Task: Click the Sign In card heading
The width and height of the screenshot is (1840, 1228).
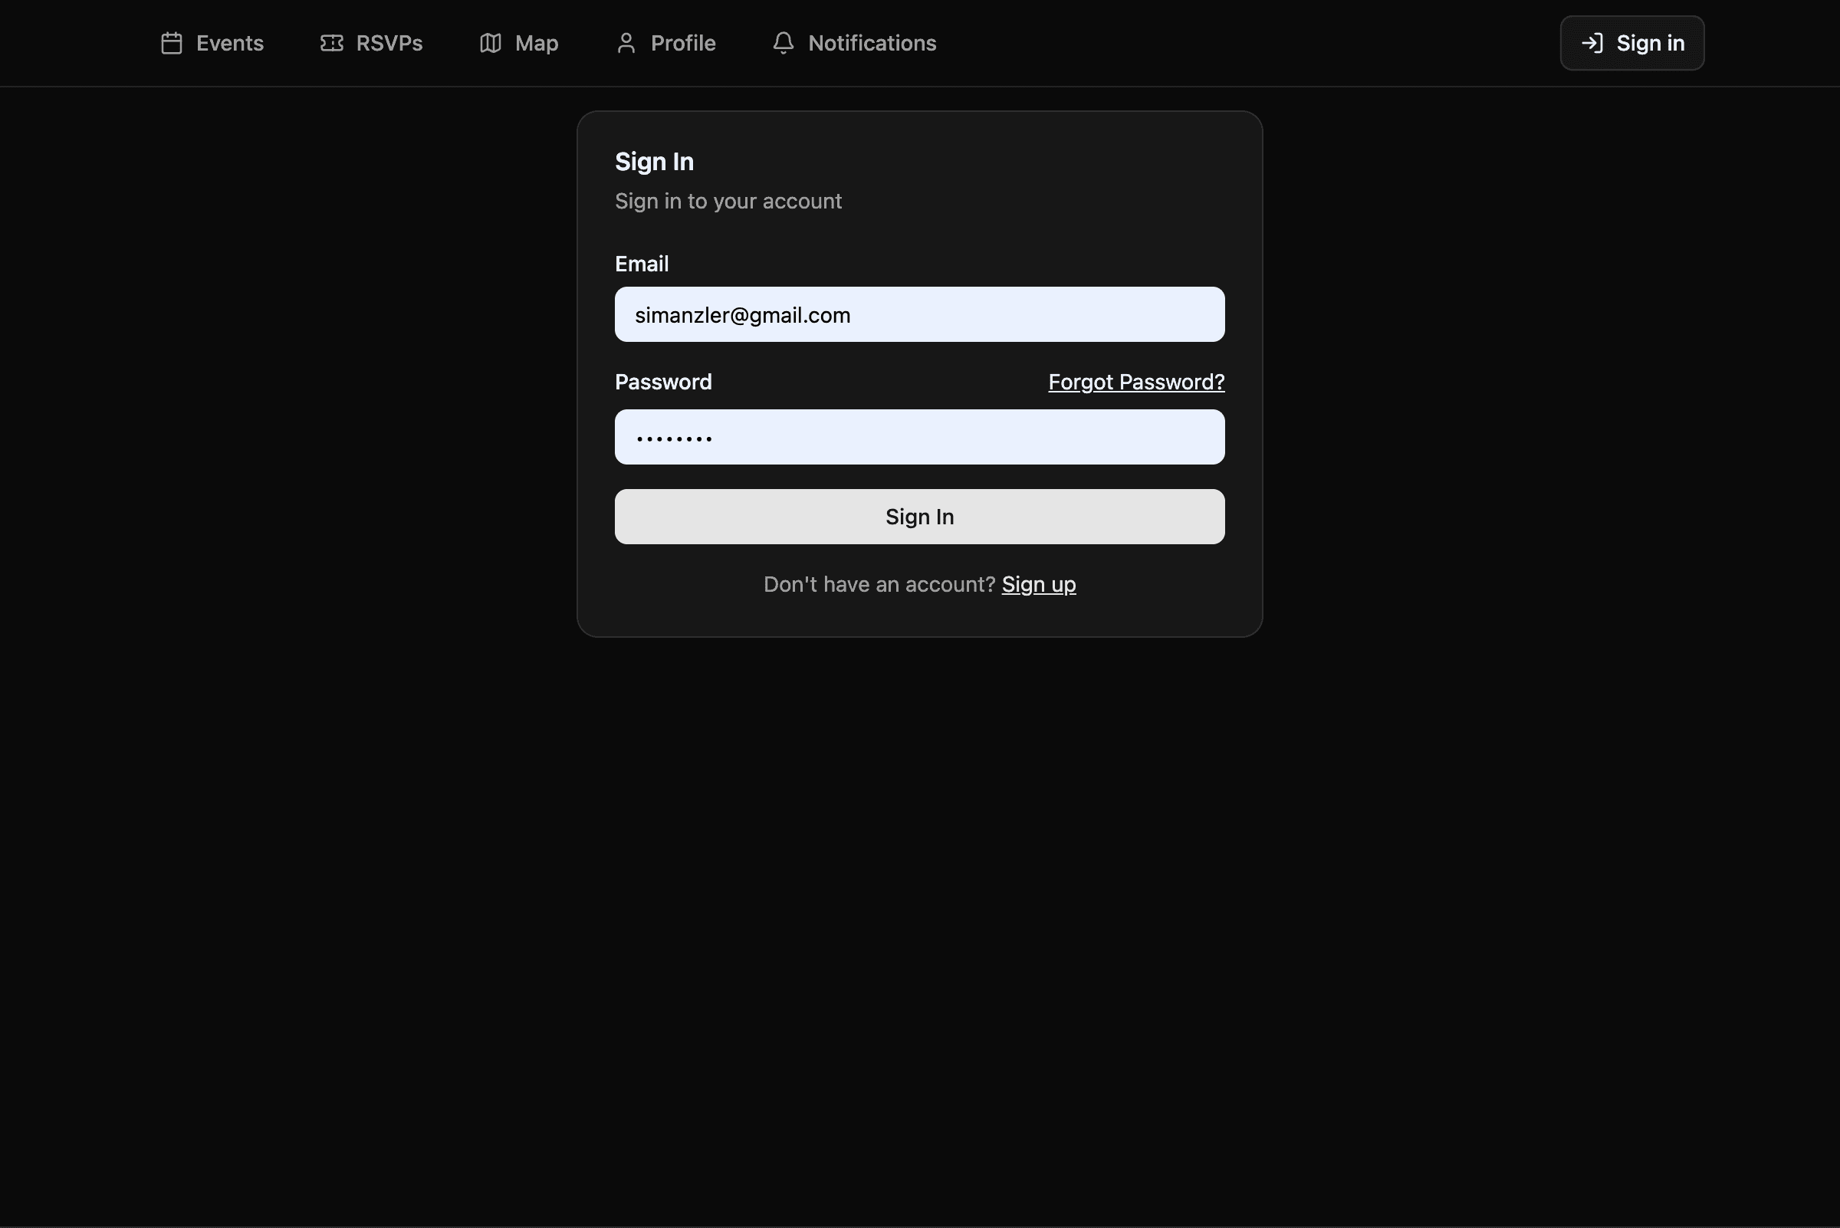Action: point(653,162)
